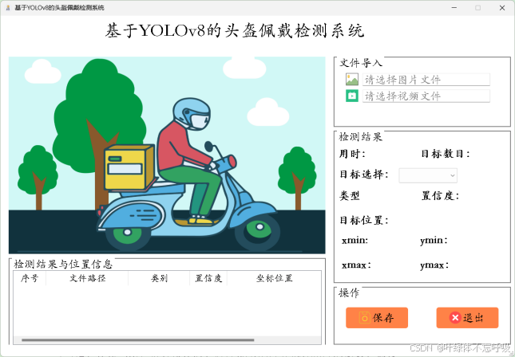Click the table's 置信度 column header
The image size is (515, 357).
coord(208,278)
